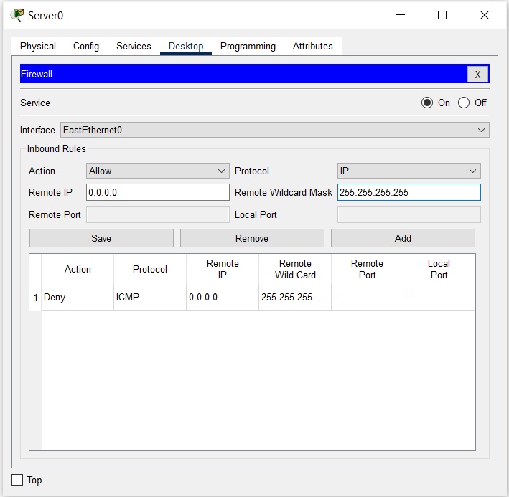Click Add to create inbound rule

pos(403,238)
